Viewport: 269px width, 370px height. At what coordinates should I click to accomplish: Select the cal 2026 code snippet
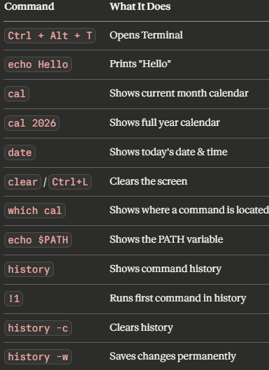pos(32,123)
